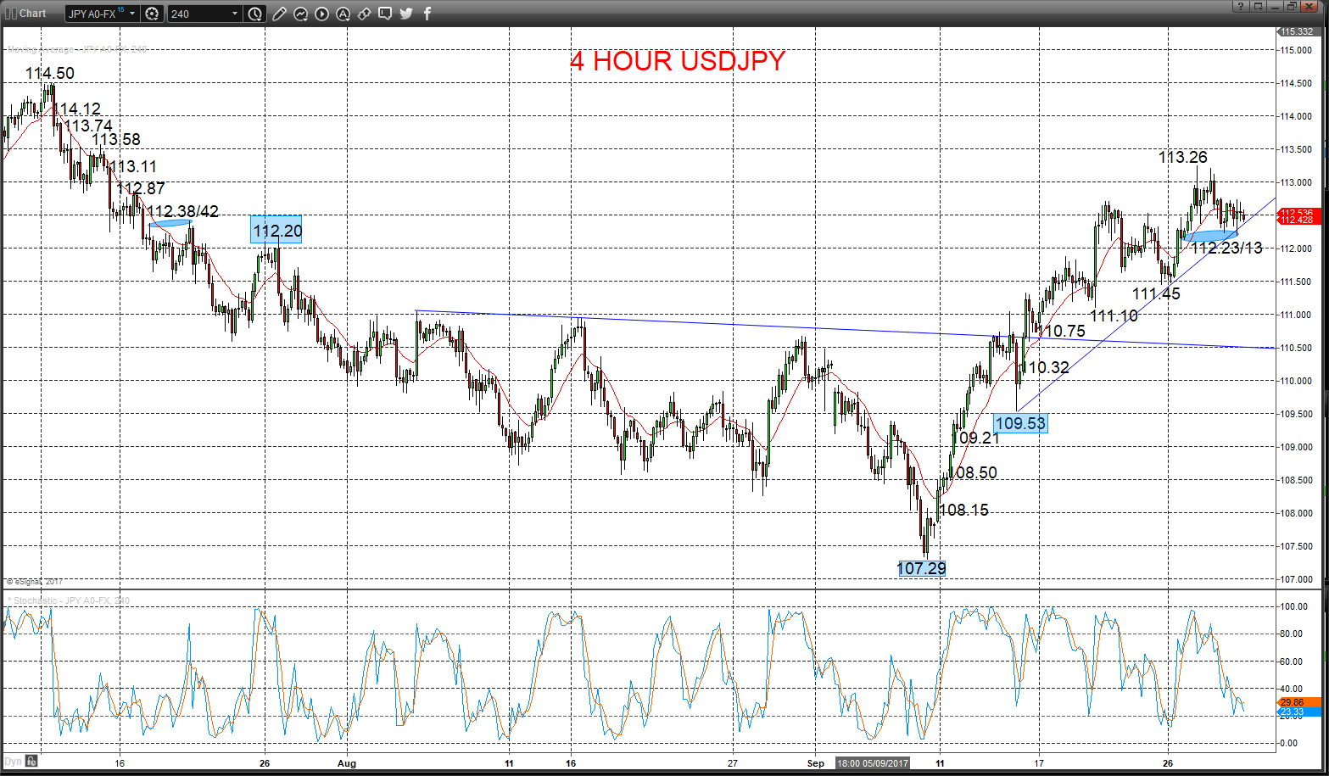The height and width of the screenshot is (776, 1329).
Task: Select the descending blue trendline
Action: click(844, 329)
